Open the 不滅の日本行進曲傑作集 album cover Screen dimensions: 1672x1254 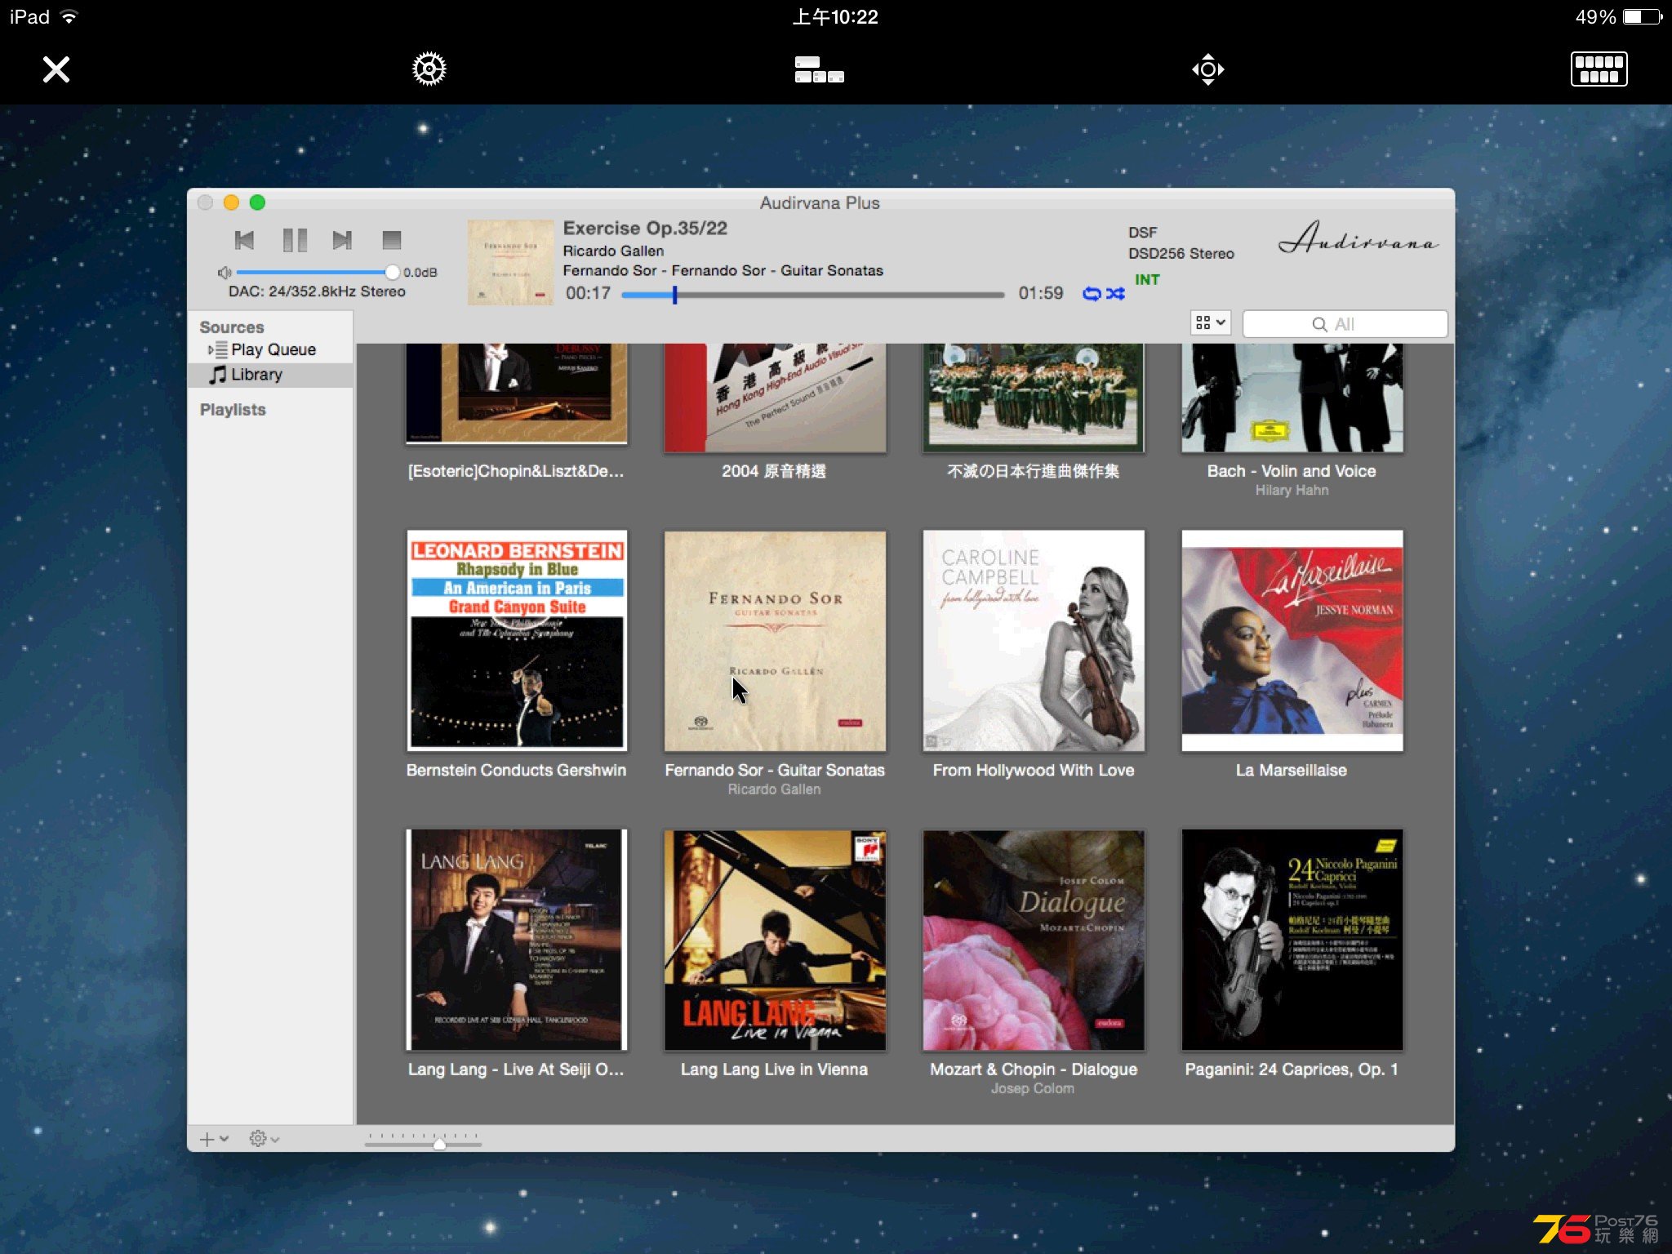click(x=1034, y=398)
